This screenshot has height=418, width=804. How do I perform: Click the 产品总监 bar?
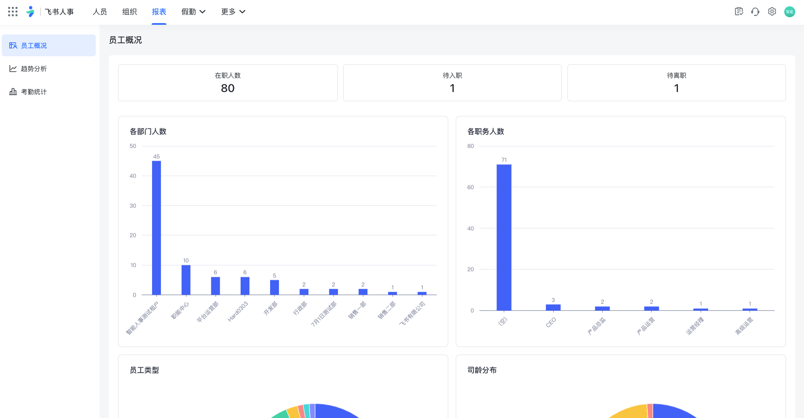602,309
